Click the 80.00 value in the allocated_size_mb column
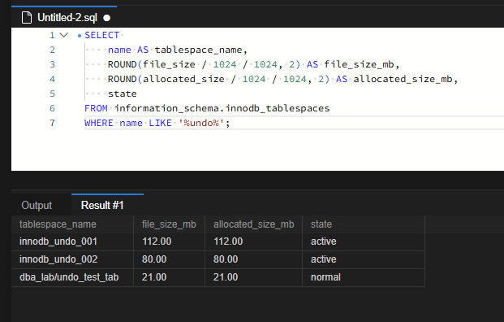Viewport: 504px width, 322px height. click(x=226, y=259)
